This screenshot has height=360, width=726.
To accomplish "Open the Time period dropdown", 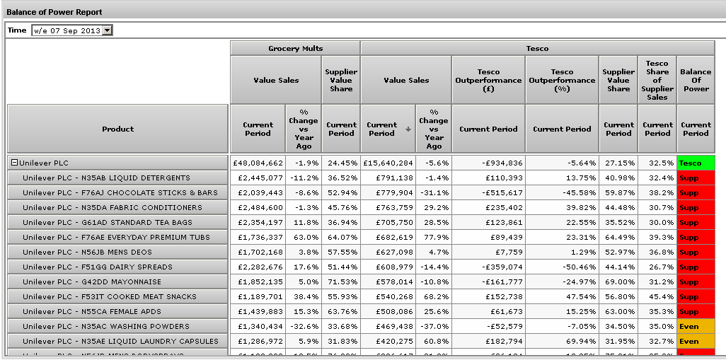I will [x=107, y=30].
